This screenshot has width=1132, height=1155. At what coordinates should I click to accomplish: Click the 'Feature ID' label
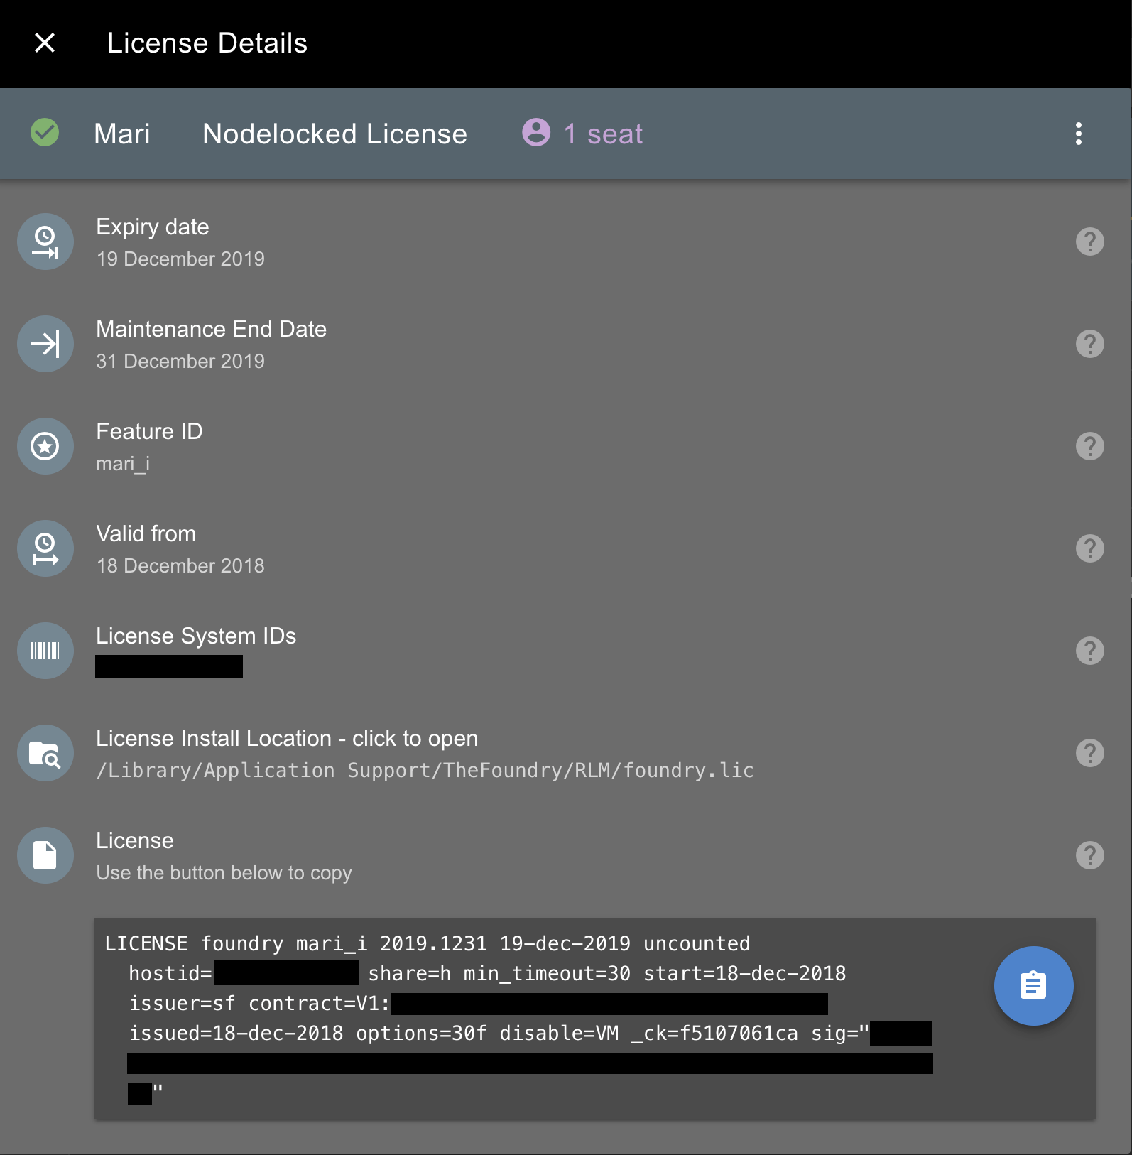pyautogui.click(x=149, y=431)
